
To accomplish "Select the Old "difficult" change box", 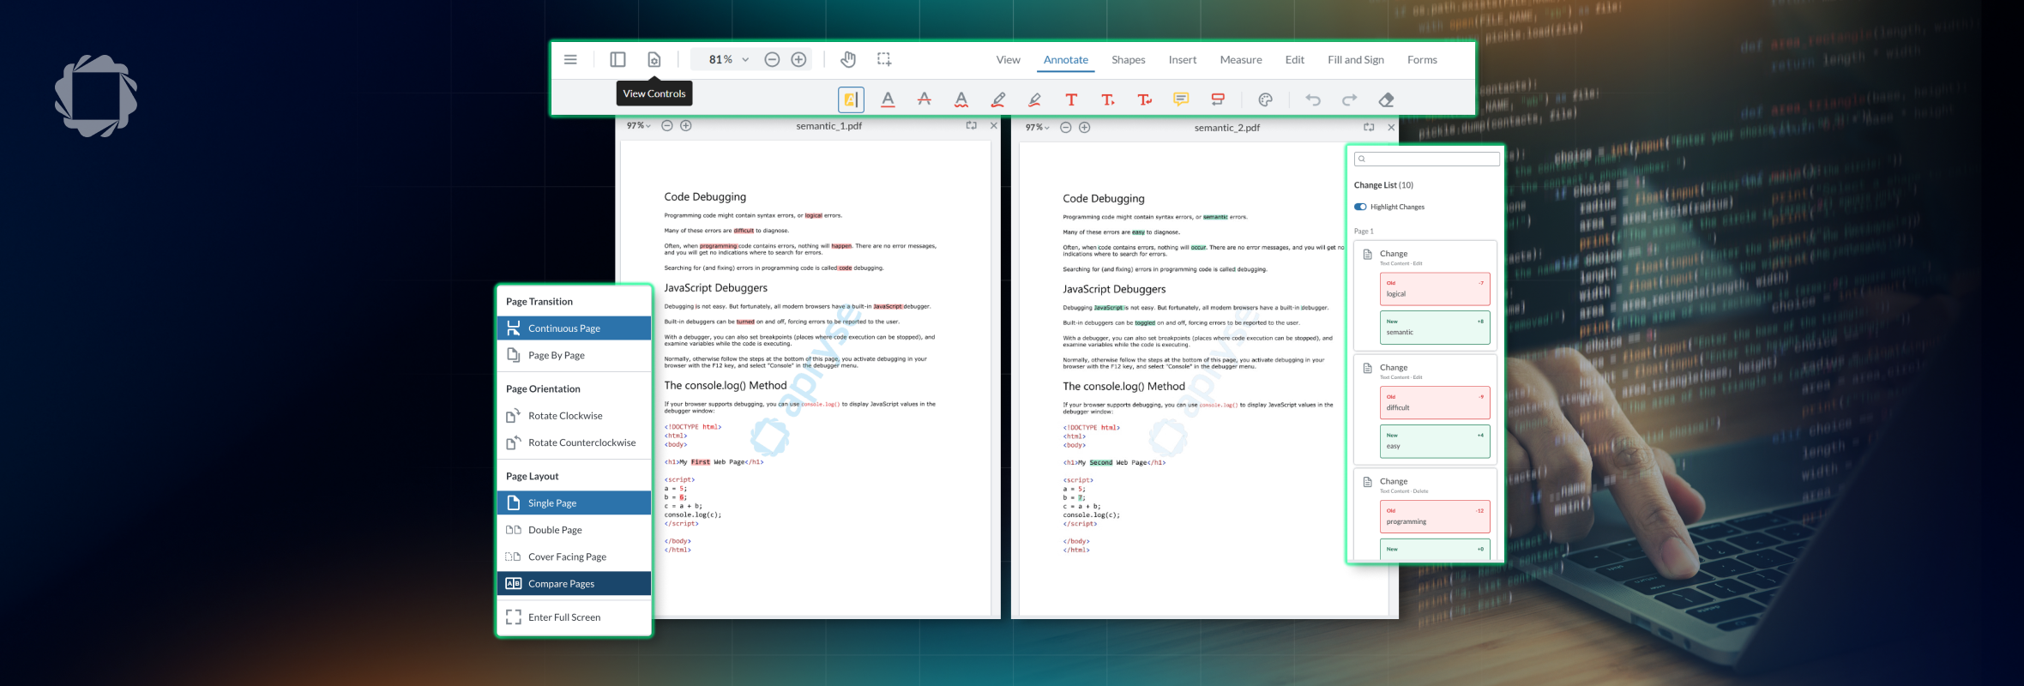I will 1435,403.
